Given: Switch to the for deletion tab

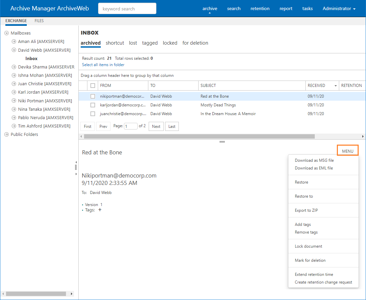Looking at the screenshot, I should coord(195,43).
